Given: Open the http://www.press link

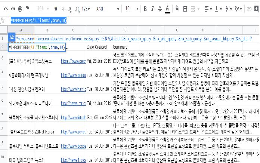Looking at the screenshot, I should point(73,75).
